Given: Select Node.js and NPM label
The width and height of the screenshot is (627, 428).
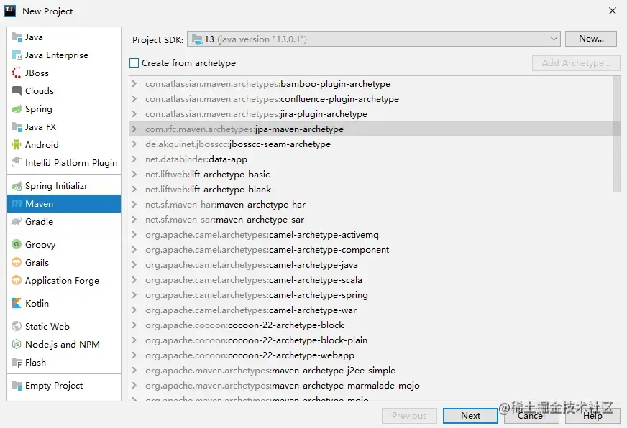Looking at the screenshot, I should [x=63, y=344].
